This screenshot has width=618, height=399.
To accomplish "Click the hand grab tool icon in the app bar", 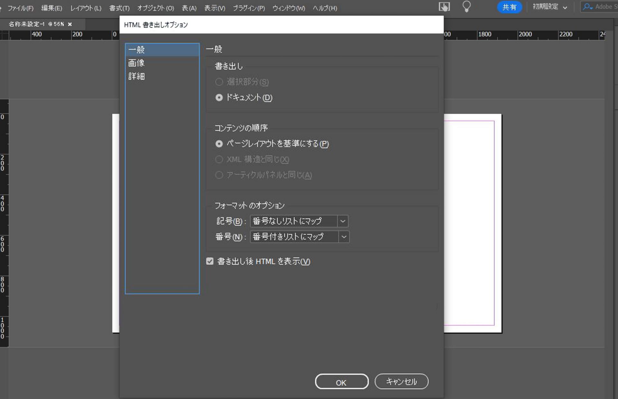I will 444,6.
